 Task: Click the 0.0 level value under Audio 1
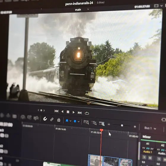click(143, 162)
